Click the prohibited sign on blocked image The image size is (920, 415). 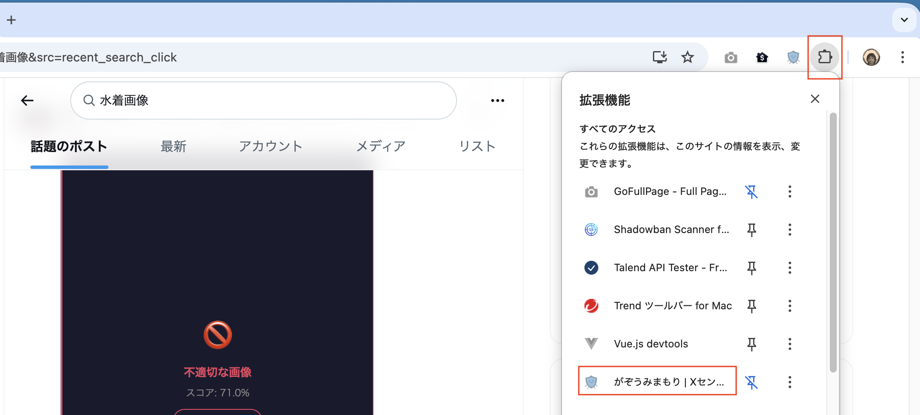tap(218, 335)
